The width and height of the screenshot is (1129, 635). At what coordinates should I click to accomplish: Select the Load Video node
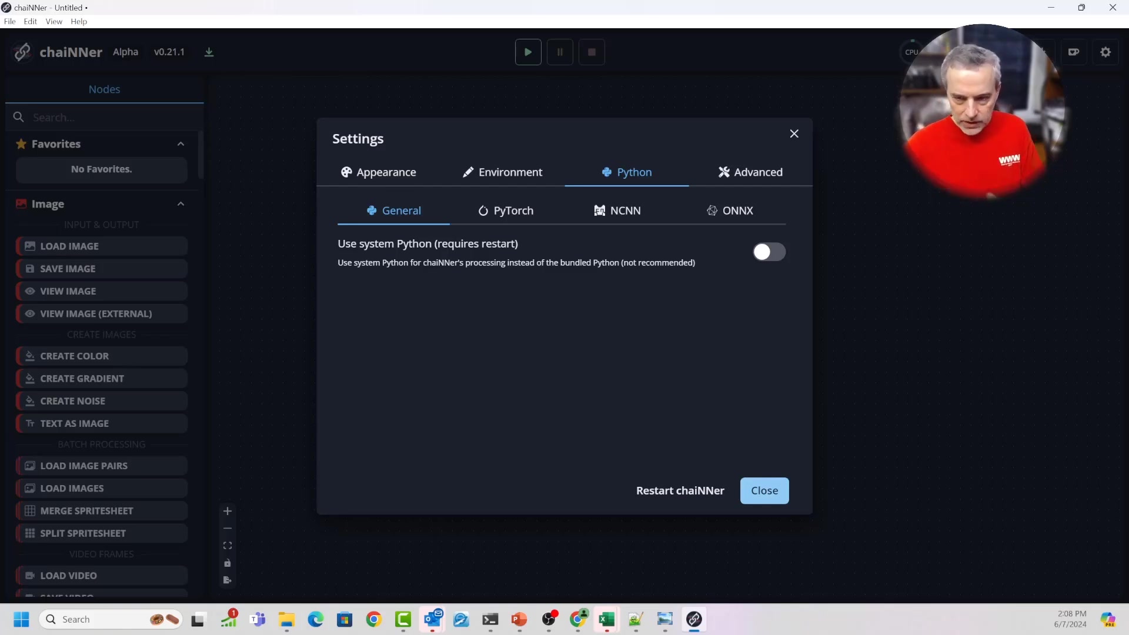click(102, 576)
